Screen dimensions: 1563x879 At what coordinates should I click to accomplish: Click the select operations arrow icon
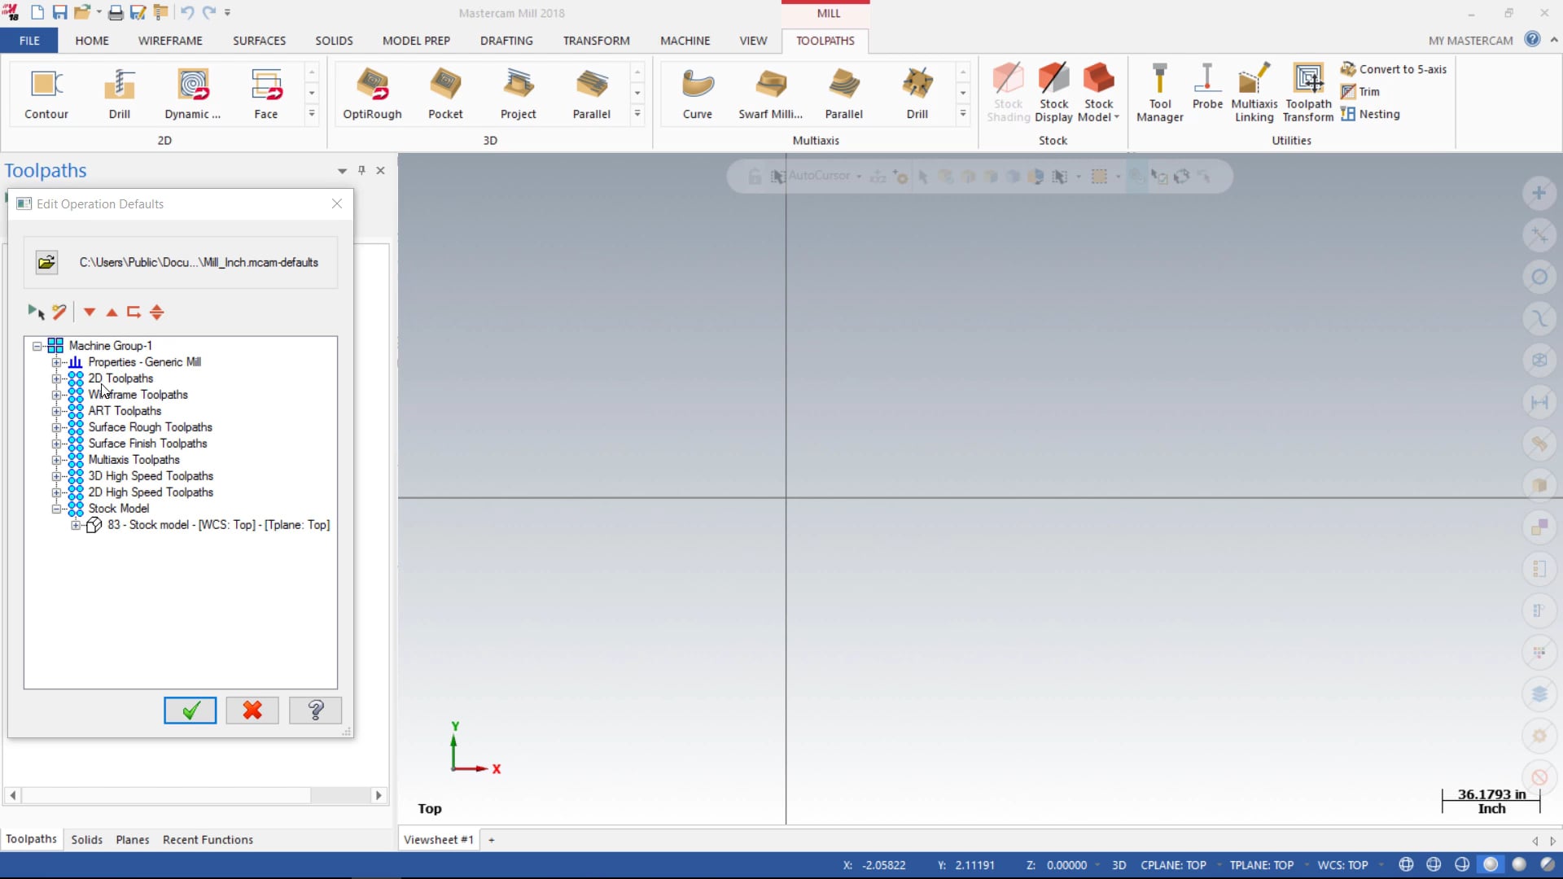36,312
